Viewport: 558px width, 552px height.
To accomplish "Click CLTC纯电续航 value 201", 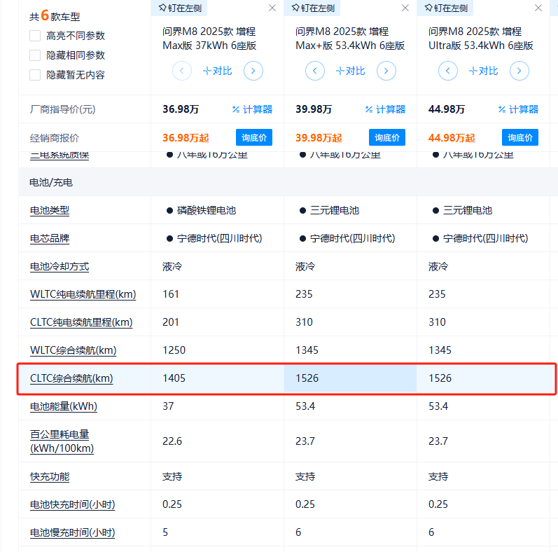I will pyautogui.click(x=171, y=322).
